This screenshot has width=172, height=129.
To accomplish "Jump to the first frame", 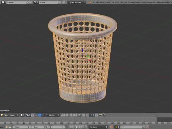I will tap(70, 127).
